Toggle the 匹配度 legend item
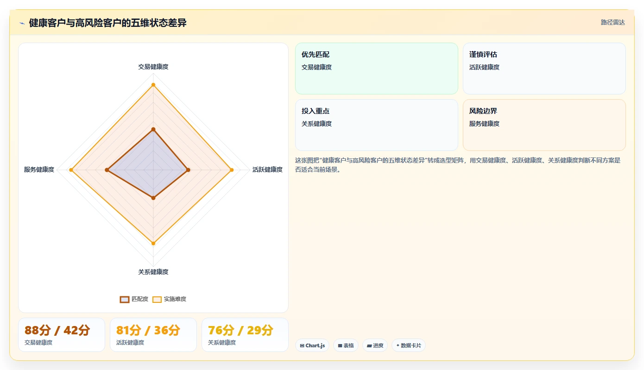This screenshot has height=370, width=644. pos(134,299)
